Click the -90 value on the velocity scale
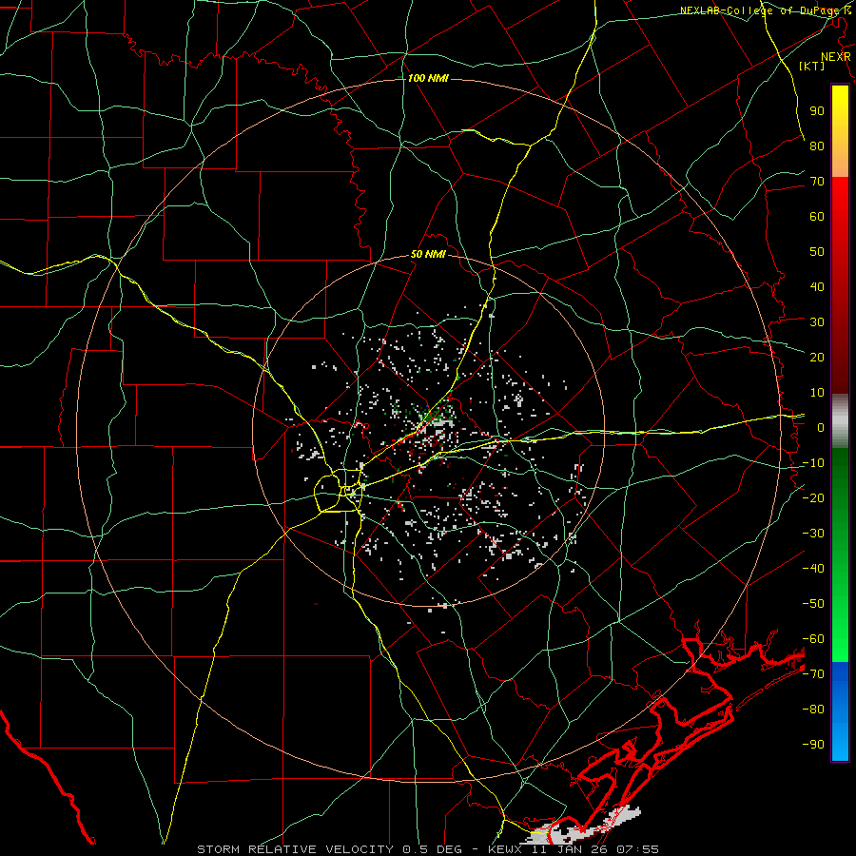Viewport: 856px width, 856px height. (813, 745)
